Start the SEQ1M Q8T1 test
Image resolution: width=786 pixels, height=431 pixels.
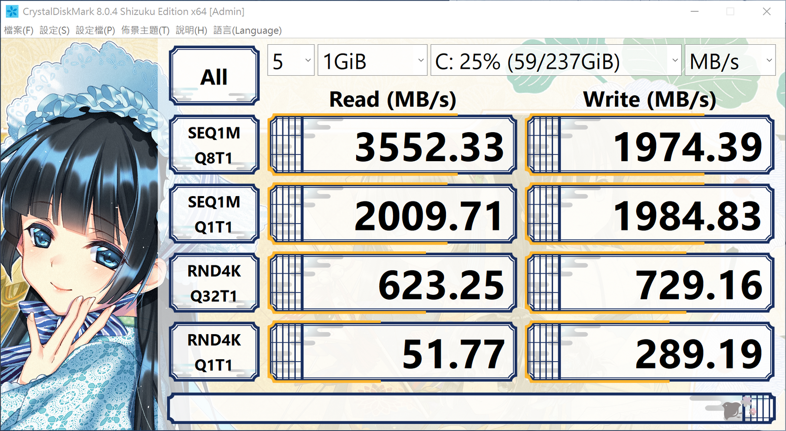214,145
